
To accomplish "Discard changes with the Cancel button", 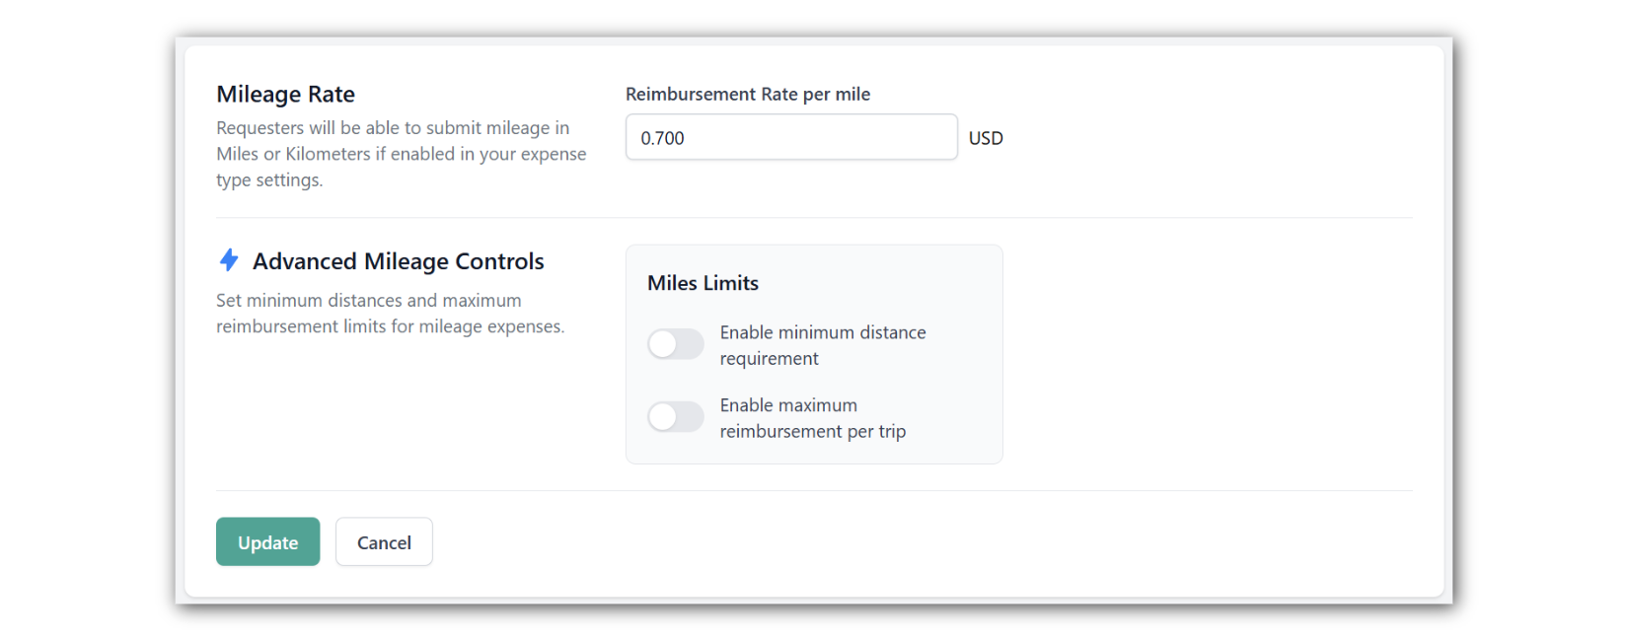I will 384,541.
